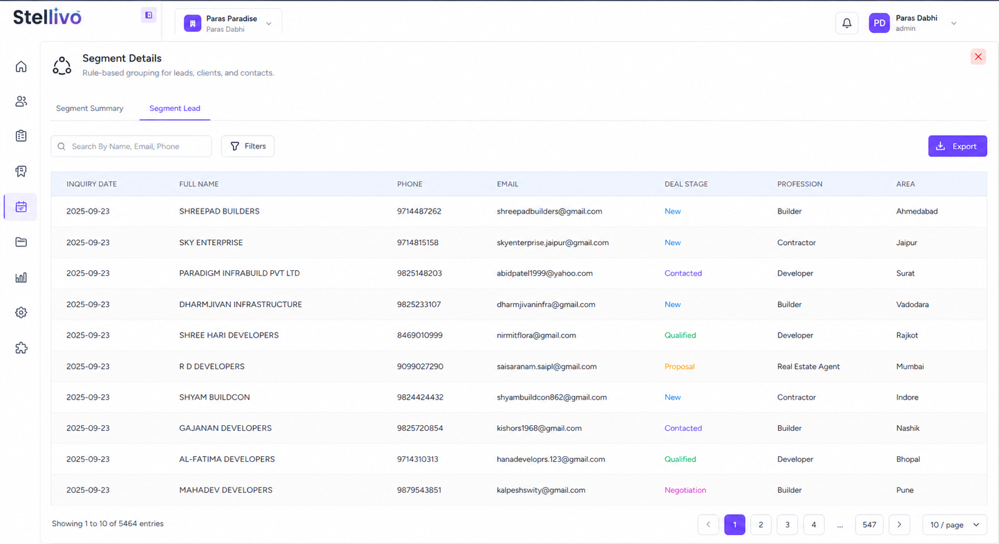This screenshot has height=544, width=999.
Task: Click the previous page arrow
Action: pyautogui.click(x=708, y=525)
